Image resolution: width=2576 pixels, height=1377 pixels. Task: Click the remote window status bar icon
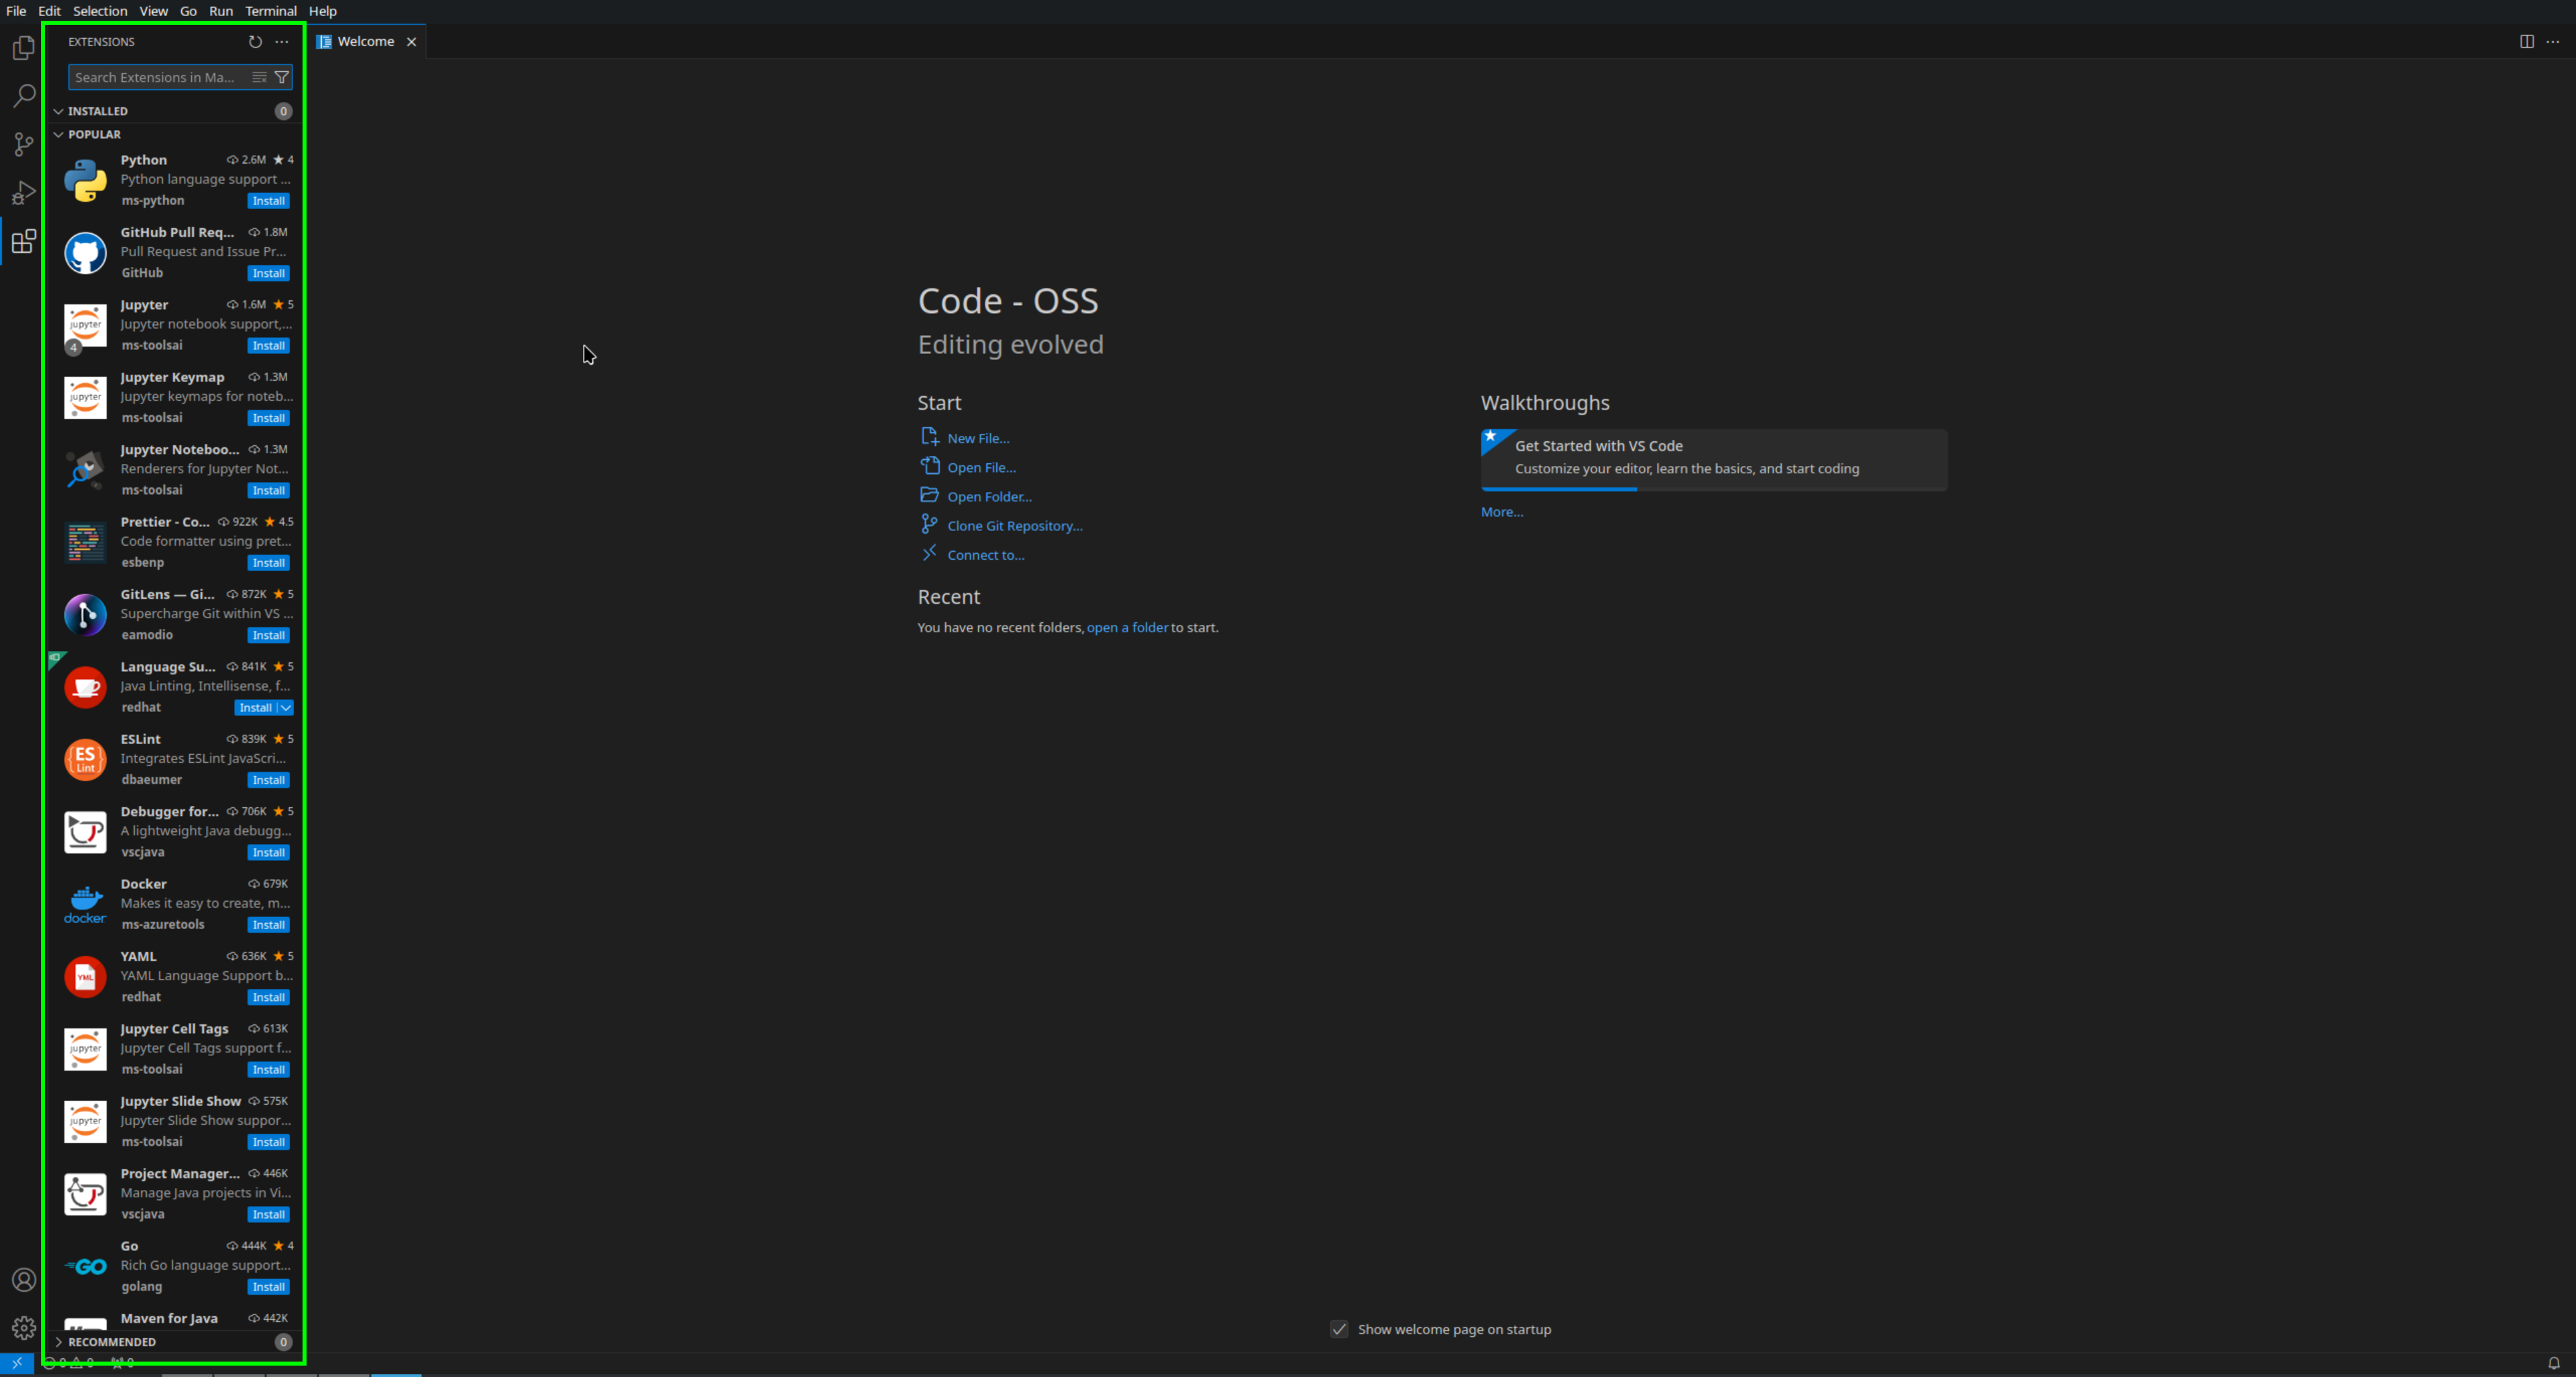pyautogui.click(x=17, y=1363)
